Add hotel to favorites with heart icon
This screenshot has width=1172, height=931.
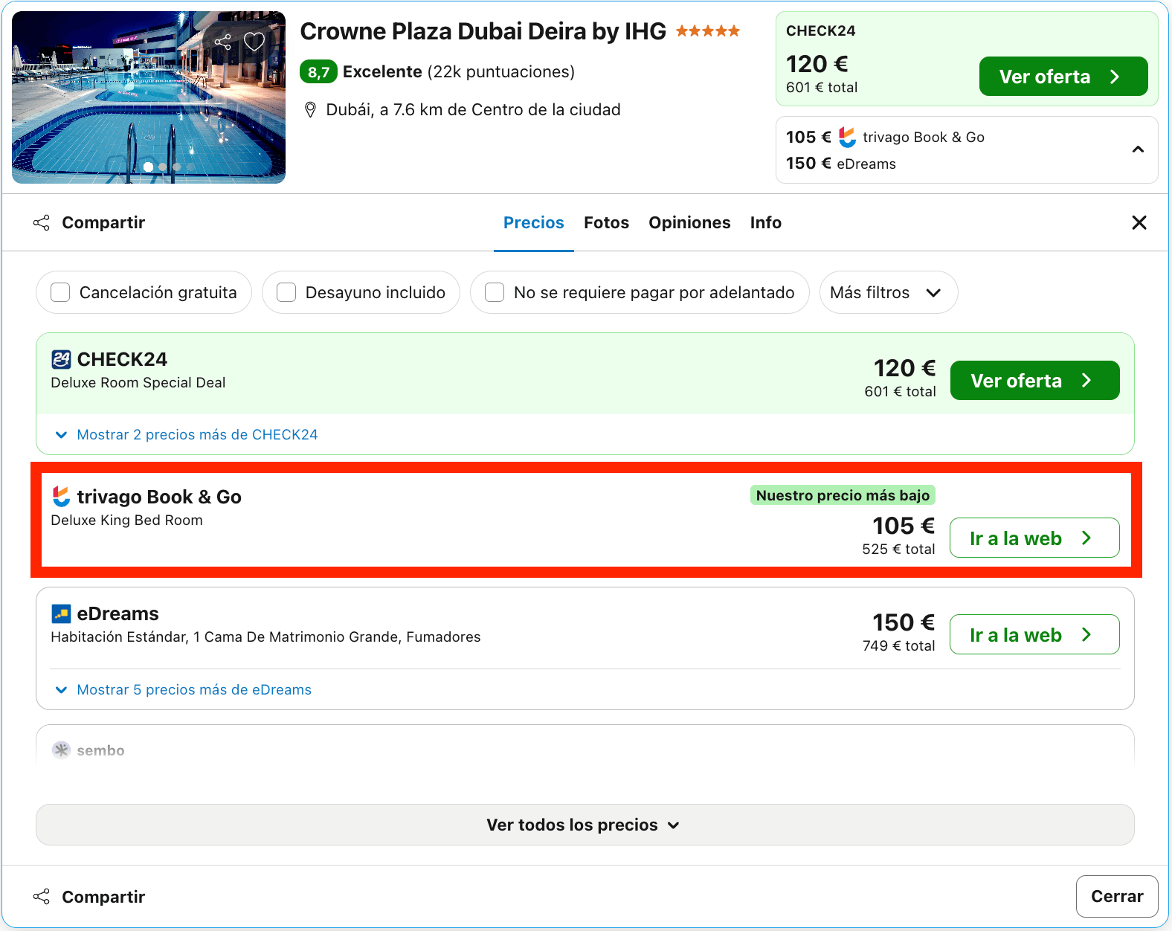(x=254, y=42)
